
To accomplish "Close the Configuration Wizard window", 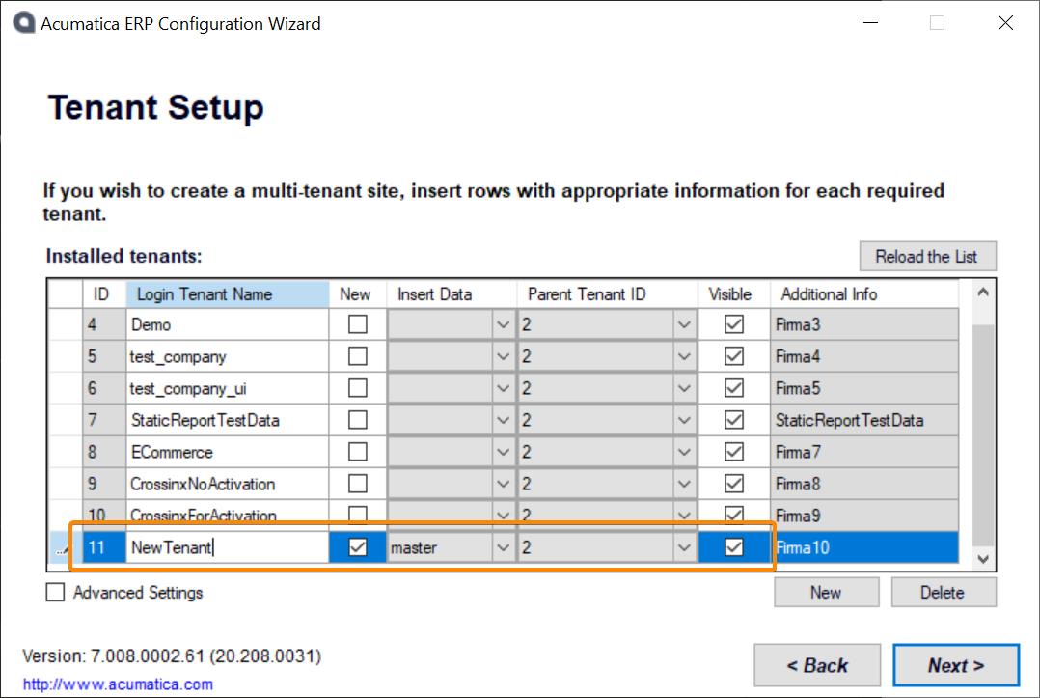I will tap(1005, 24).
